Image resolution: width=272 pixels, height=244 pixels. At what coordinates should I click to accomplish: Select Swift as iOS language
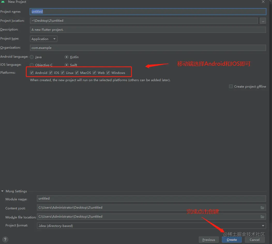point(66,65)
